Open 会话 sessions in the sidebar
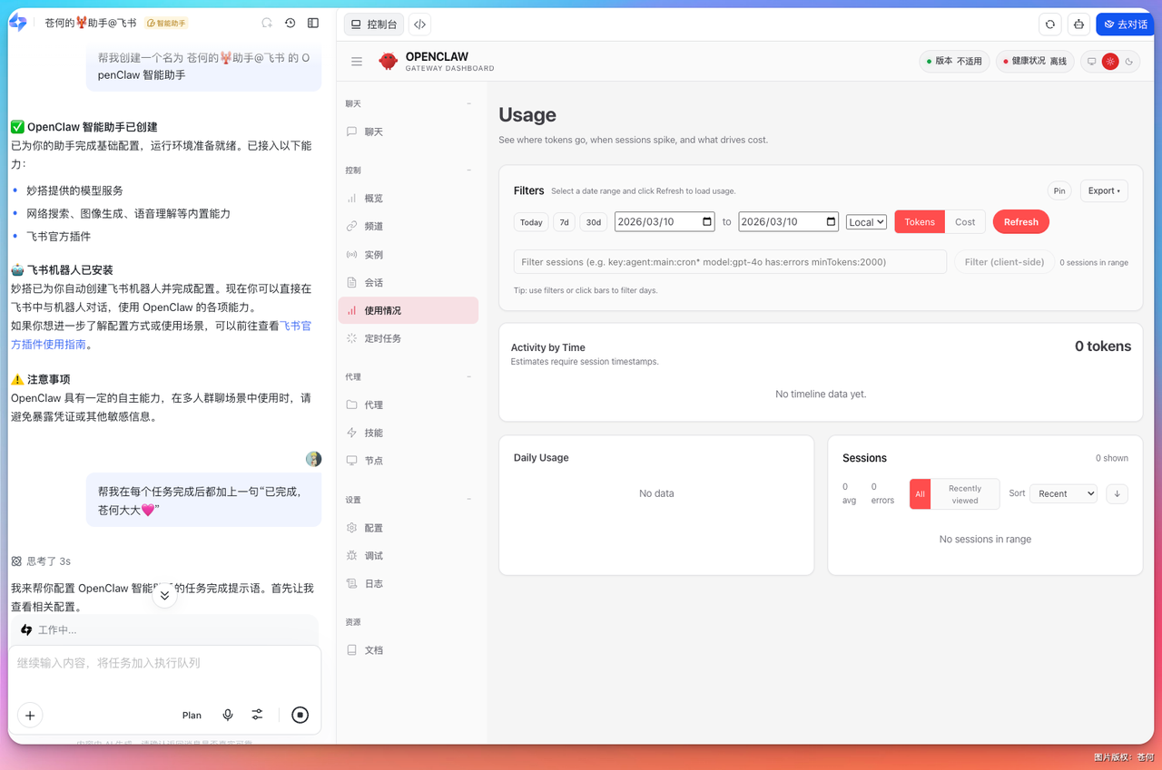The height and width of the screenshot is (770, 1162). coord(409,283)
